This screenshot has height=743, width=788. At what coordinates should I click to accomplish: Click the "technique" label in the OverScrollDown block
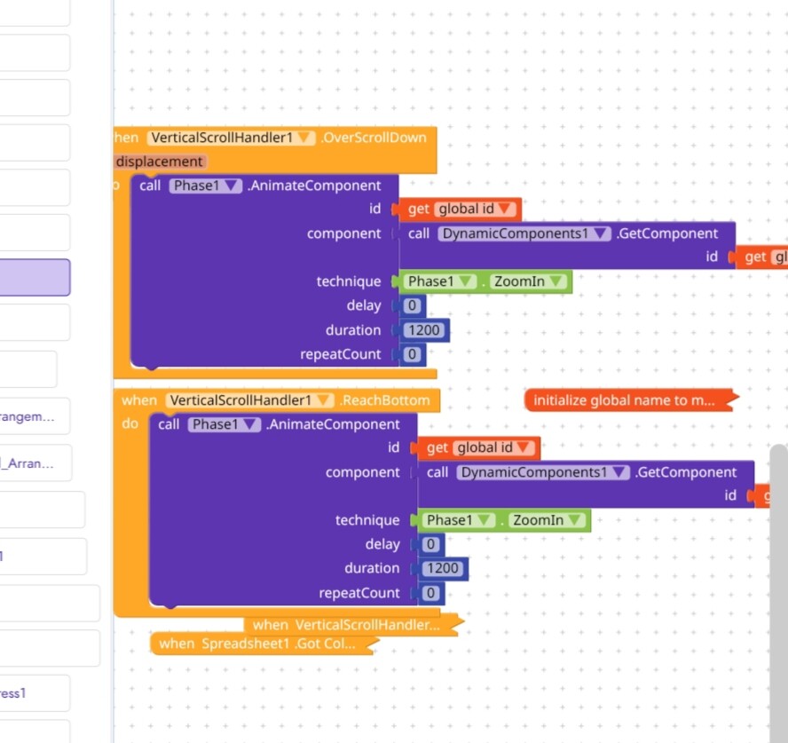tap(349, 281)
